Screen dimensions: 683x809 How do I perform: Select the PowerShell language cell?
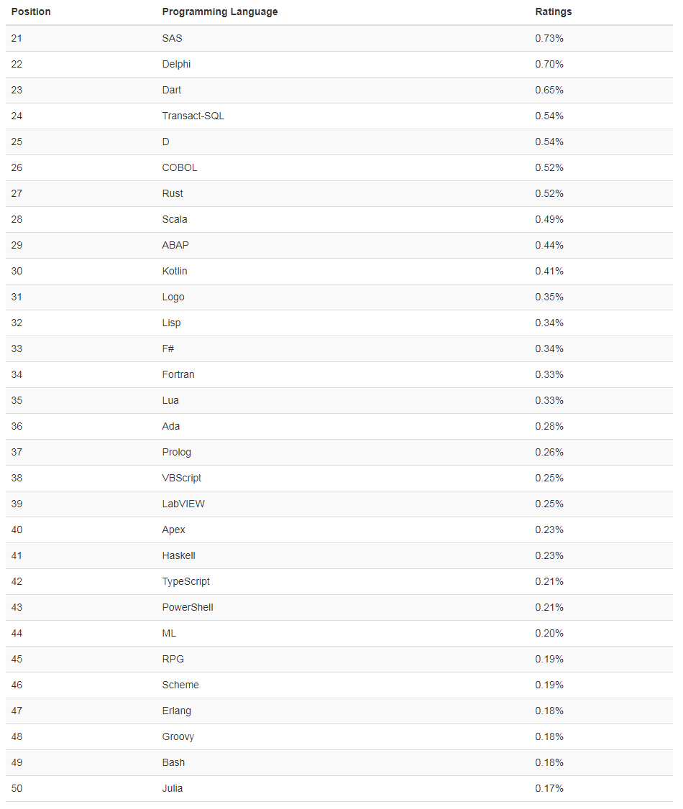tap(188, 607)
